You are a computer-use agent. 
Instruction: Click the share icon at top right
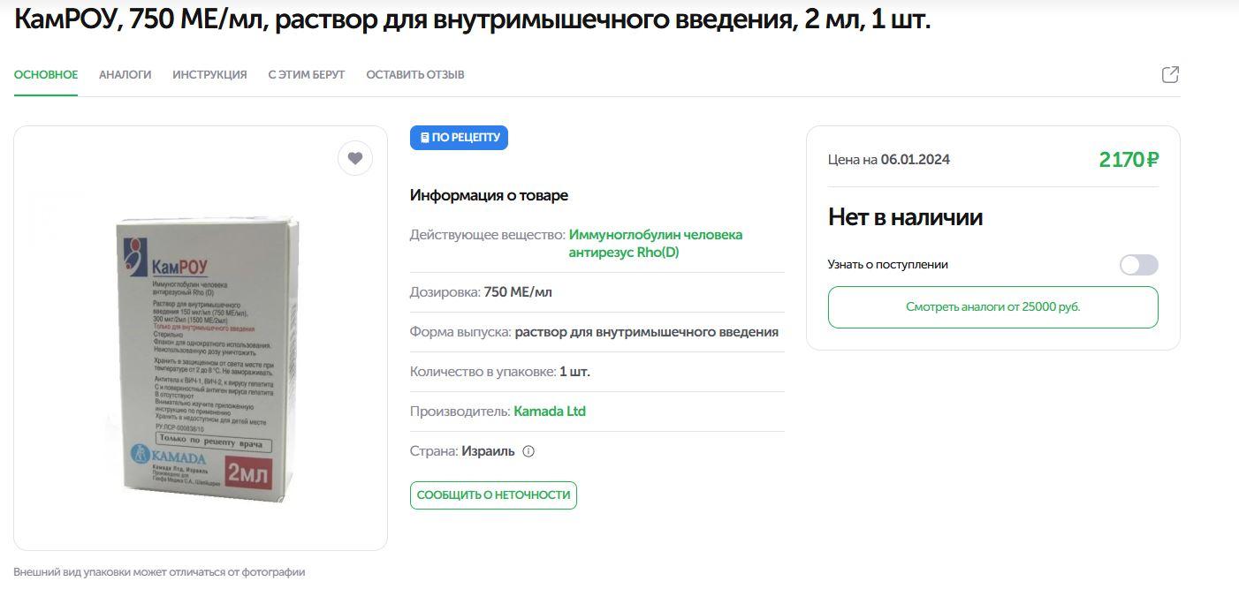[x=1170, y=75]
